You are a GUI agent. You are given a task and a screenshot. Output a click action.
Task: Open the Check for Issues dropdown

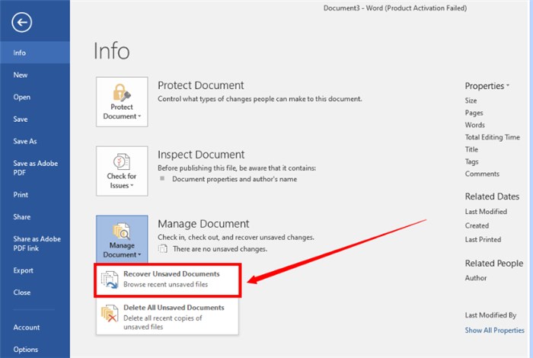click(x=122, y=171)
